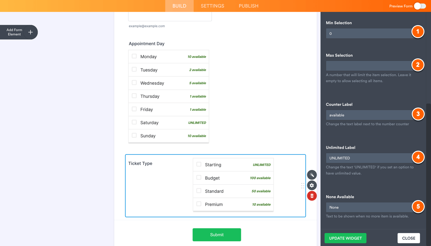This screenshot has height=246, width=431.
Task: Click the CLOSE button
Action: [x=409, y=238]
